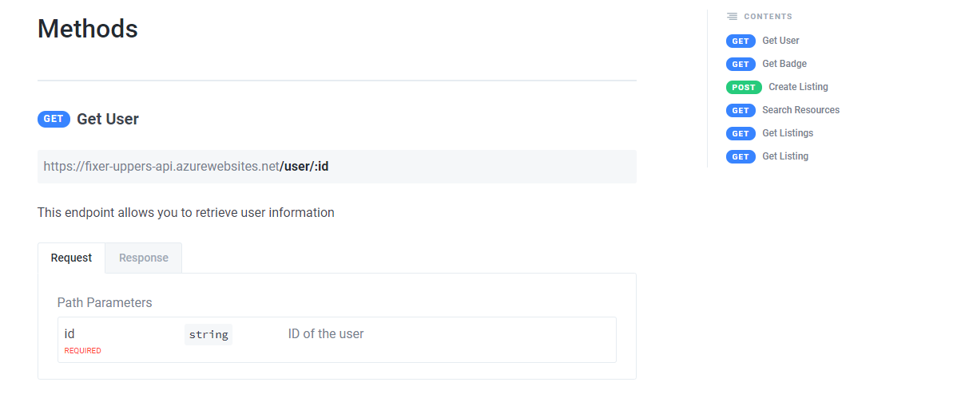Click GET badge next to Get Listing
The width and height of the screenshot is (961, 394).
point(741,156)
